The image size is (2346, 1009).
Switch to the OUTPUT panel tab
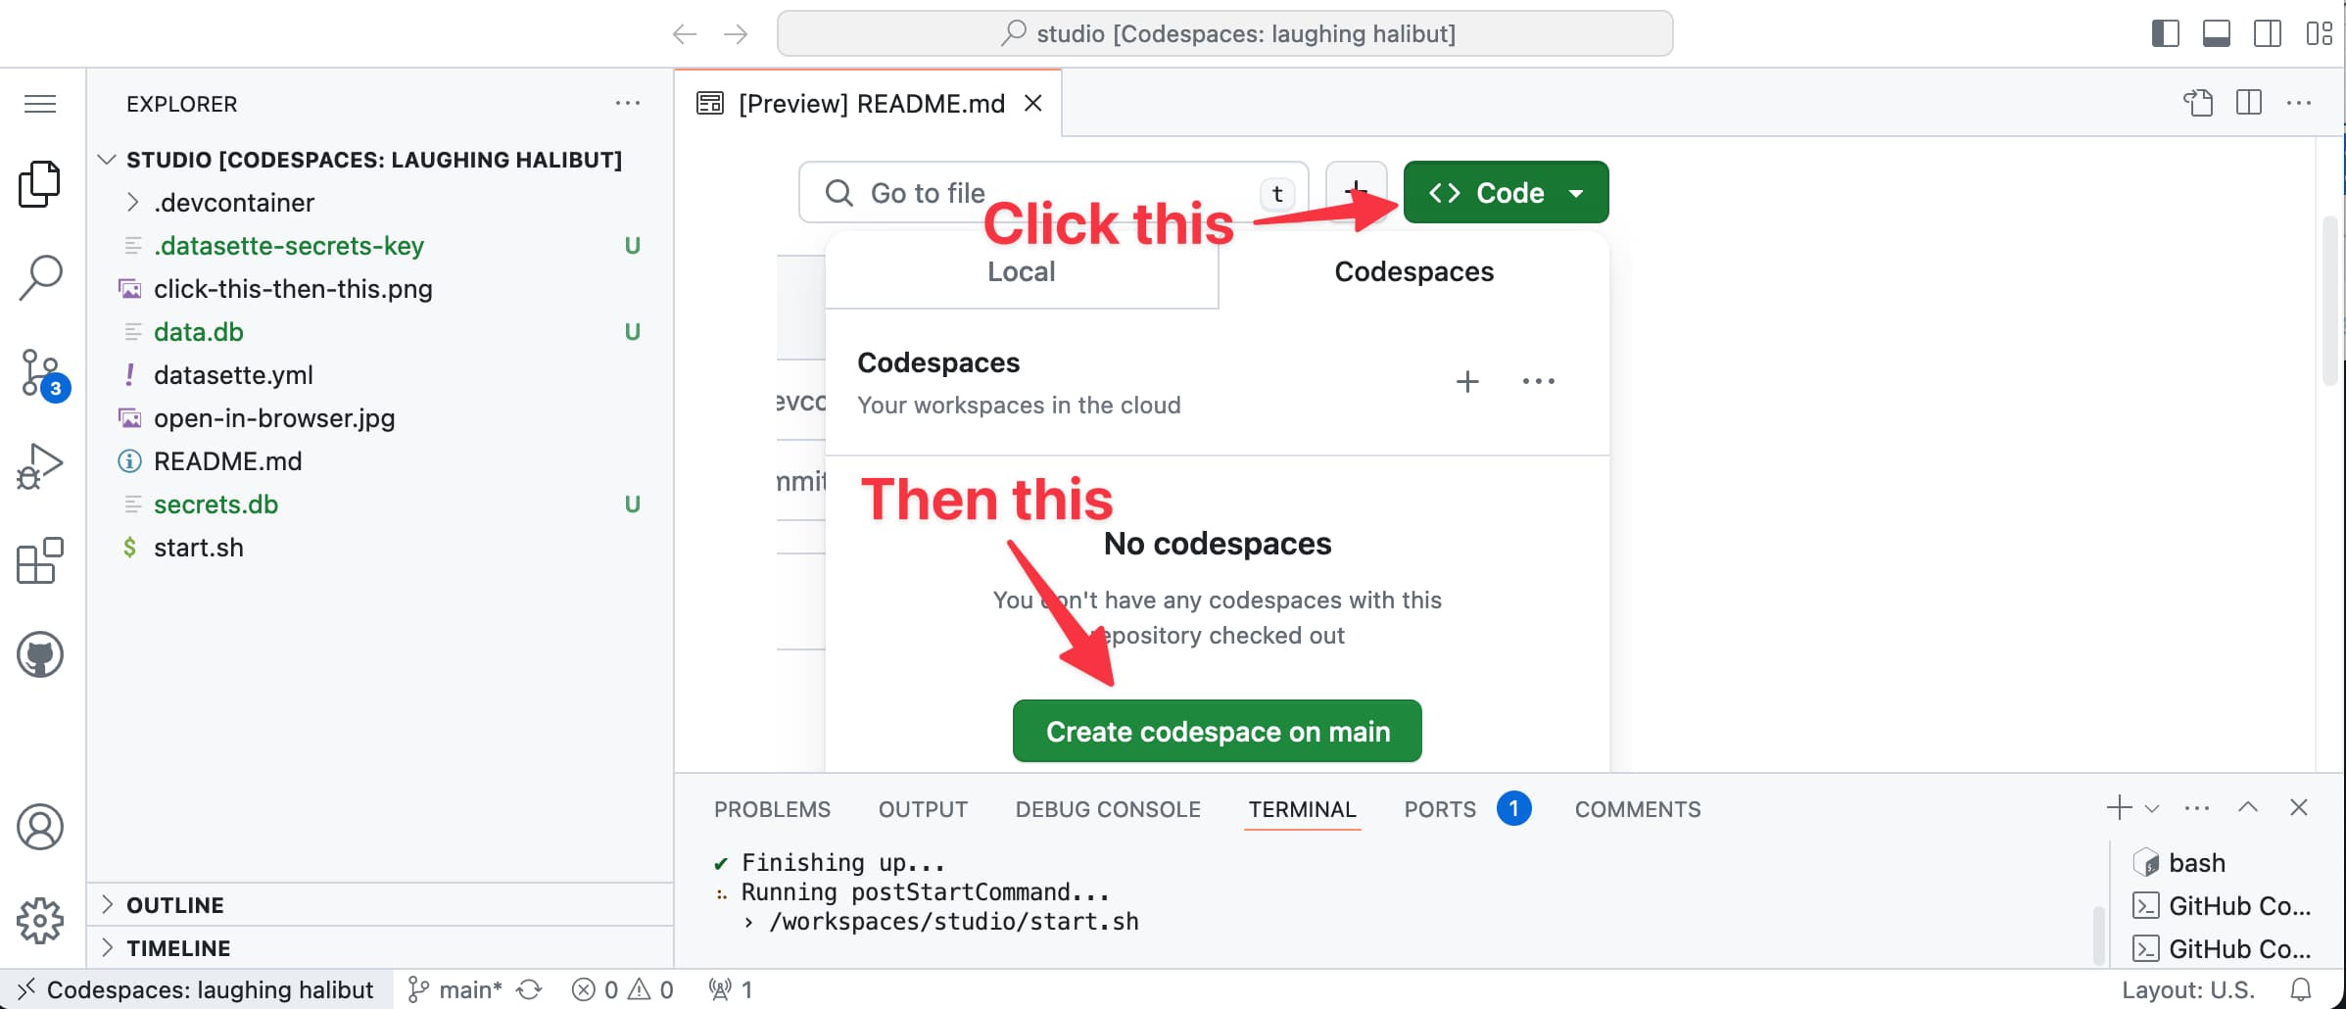(923, 809)
